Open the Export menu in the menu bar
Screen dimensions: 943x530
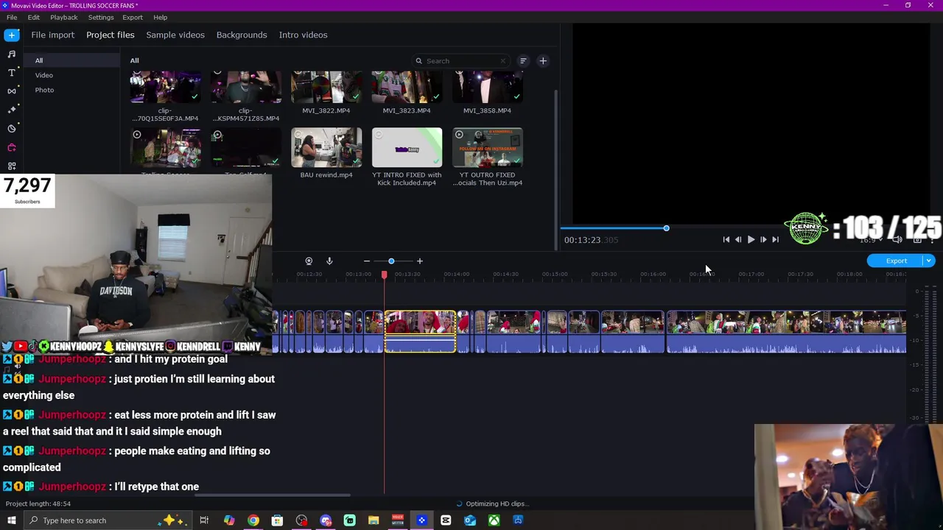click(133, 17)
